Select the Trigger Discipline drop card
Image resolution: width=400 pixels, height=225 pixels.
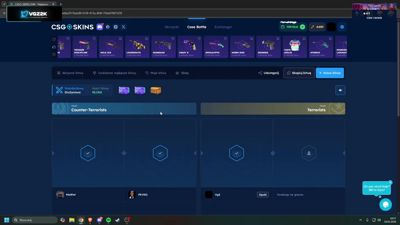point(85,47)
